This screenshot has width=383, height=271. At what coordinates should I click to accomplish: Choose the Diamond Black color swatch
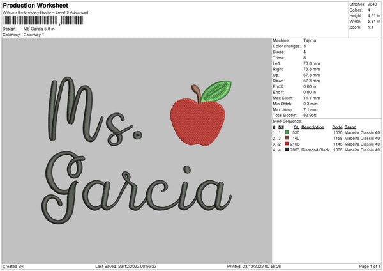(x=287, y=150)
